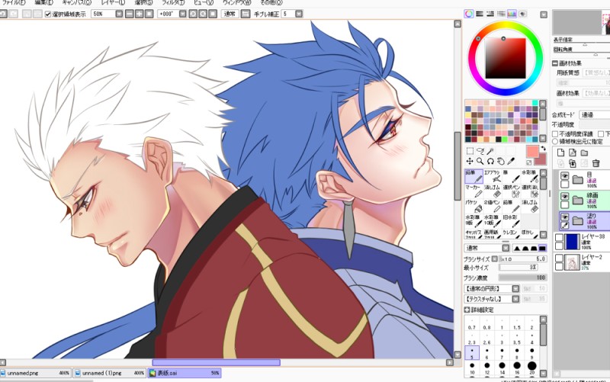Select the rotate view tool

click(x=490, y=162)
